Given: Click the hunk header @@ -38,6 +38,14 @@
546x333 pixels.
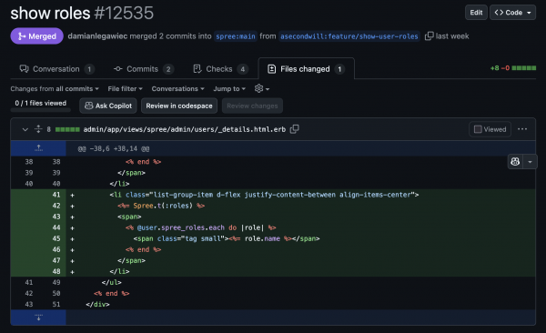Looking at the screenshot, I should [114, 148].
